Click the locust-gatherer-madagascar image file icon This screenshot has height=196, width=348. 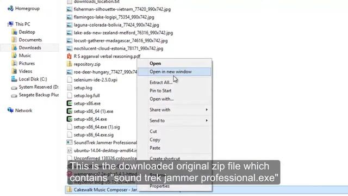pyautogui.click(x=70, y=41)
